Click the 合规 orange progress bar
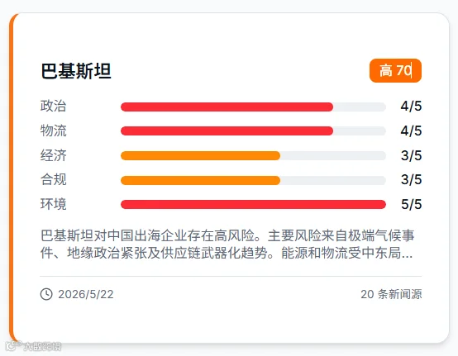 coord(200,180)
